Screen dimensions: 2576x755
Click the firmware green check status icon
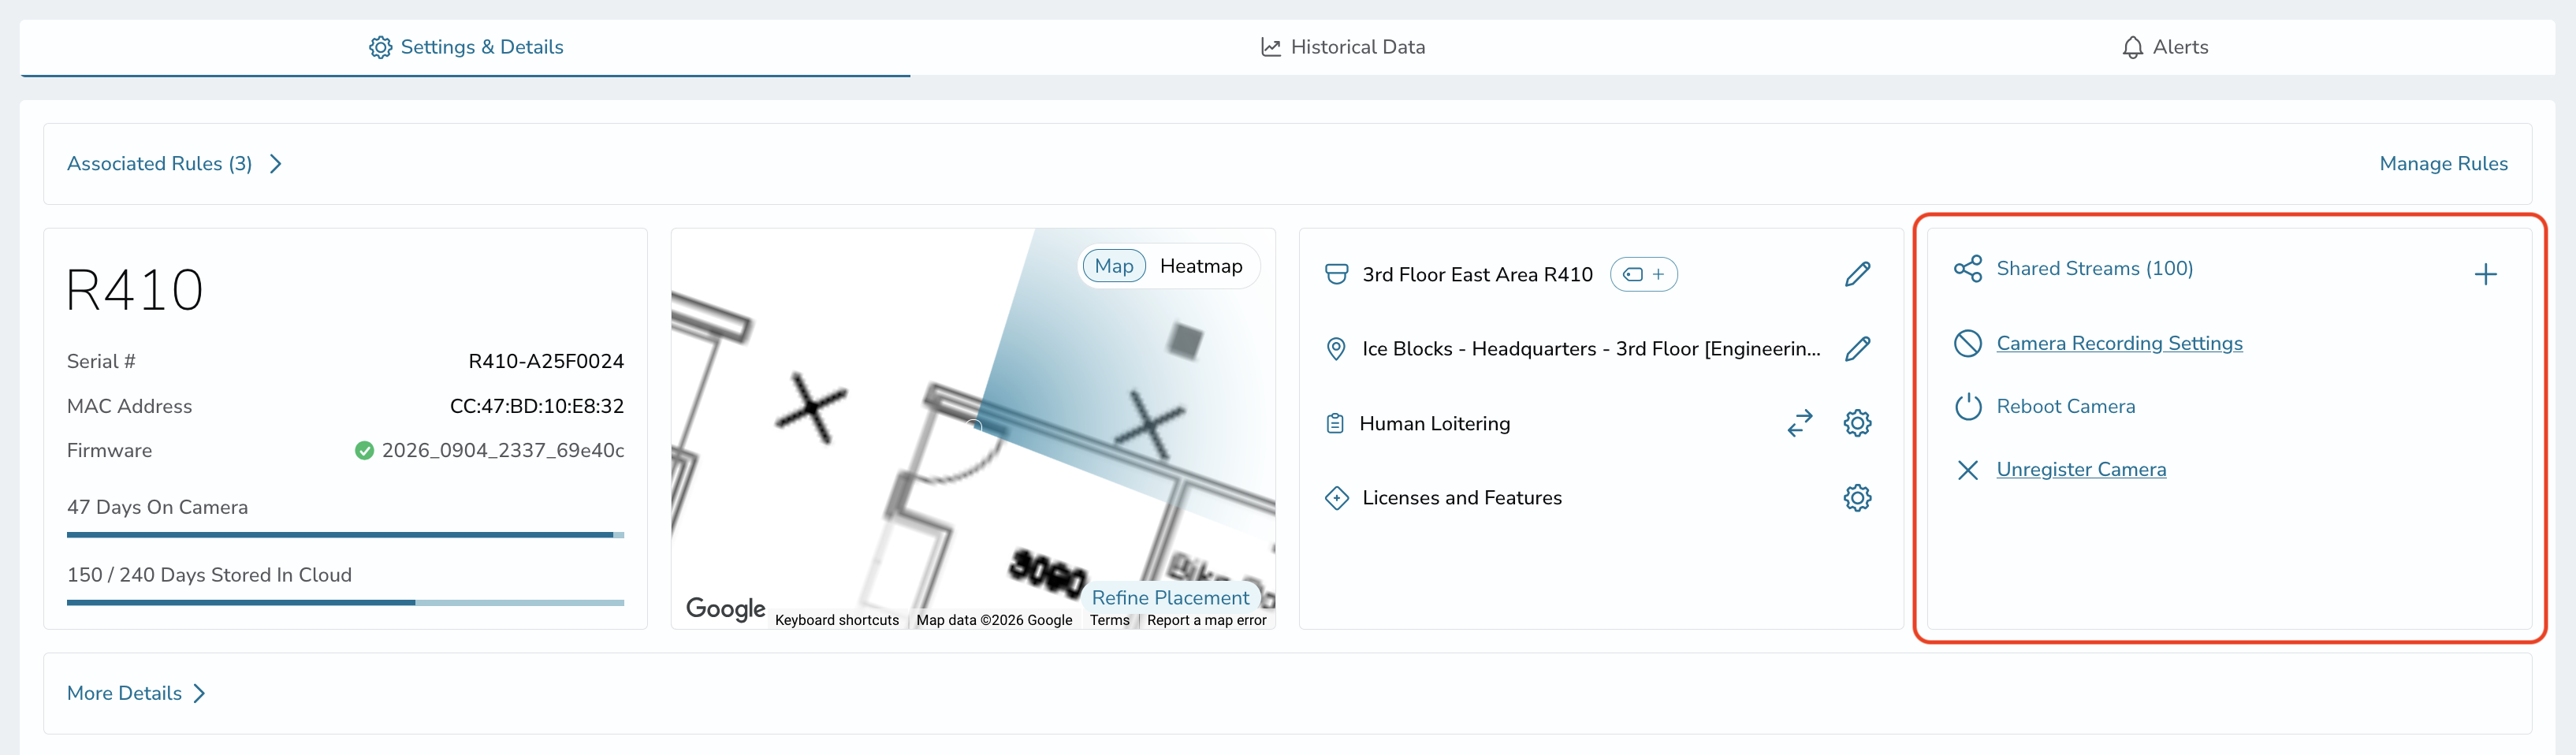click(364, 451)
